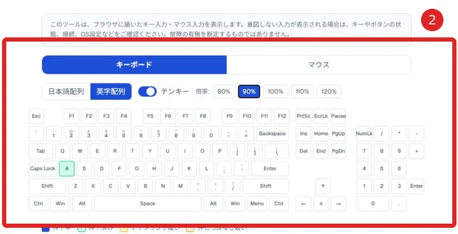
Task: Click the numpad asterisk key
Action: [x=399, y=134]
